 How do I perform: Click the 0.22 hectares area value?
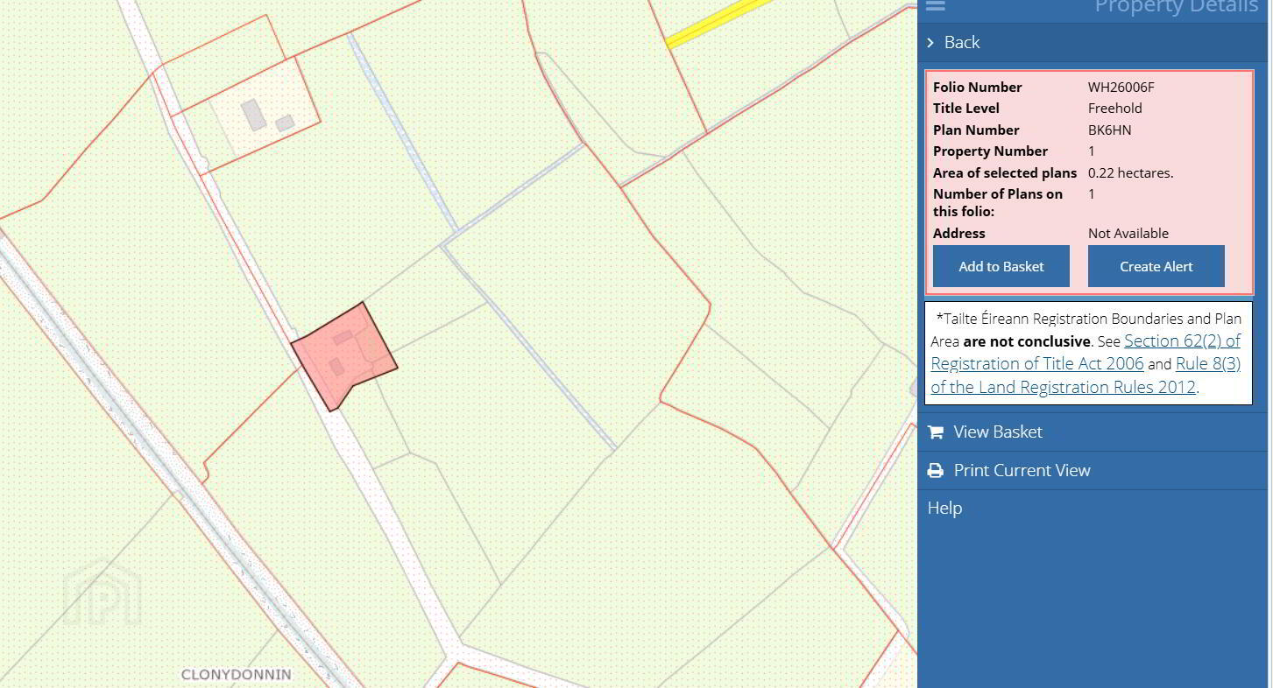pyautogui.click(x=1131, y=172)
